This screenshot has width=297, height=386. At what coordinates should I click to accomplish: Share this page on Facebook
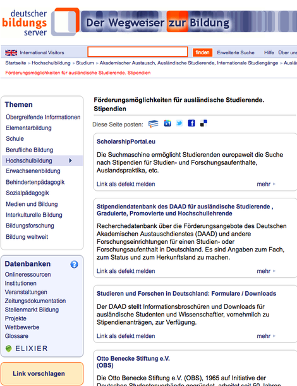pyautogui.click(x=191, y=123)
